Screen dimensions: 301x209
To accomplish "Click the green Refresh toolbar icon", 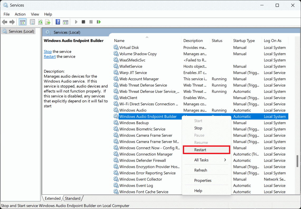I will (x=40, y=22).
